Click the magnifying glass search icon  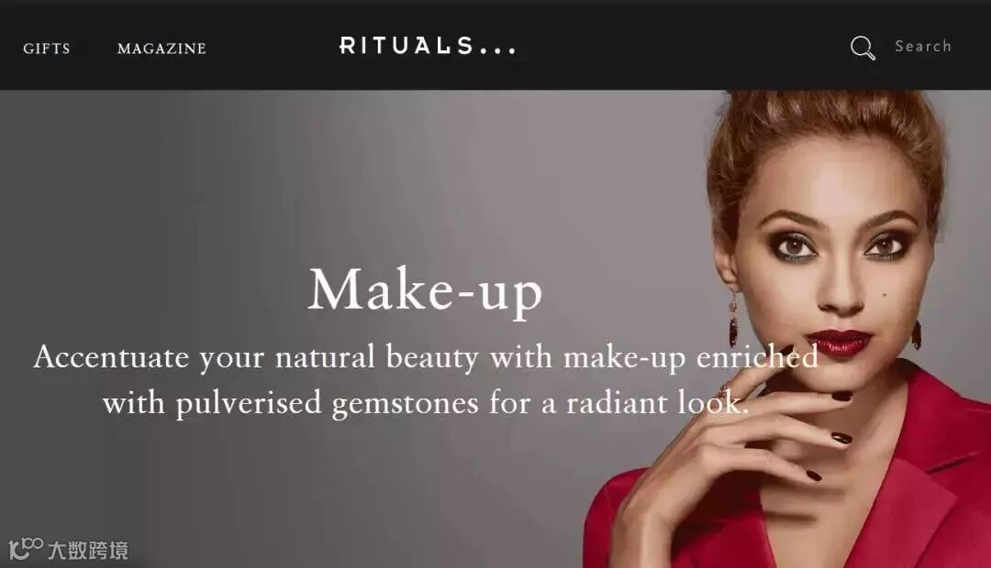point(863,48)
